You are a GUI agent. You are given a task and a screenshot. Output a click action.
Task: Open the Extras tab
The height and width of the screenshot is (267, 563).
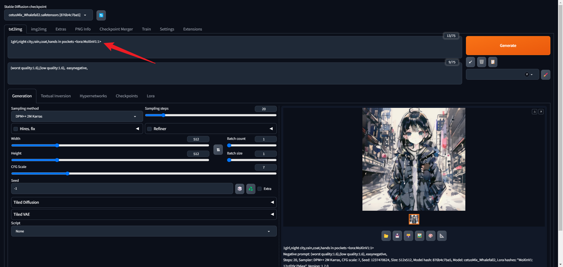(61, 29)
